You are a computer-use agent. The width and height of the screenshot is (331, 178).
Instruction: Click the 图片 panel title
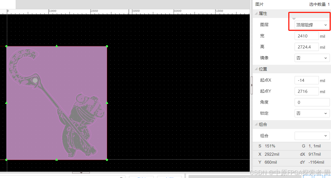pos(259,4)
